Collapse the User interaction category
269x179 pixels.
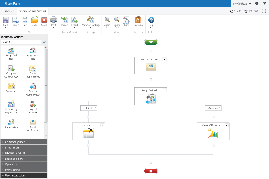pos(24,176)
